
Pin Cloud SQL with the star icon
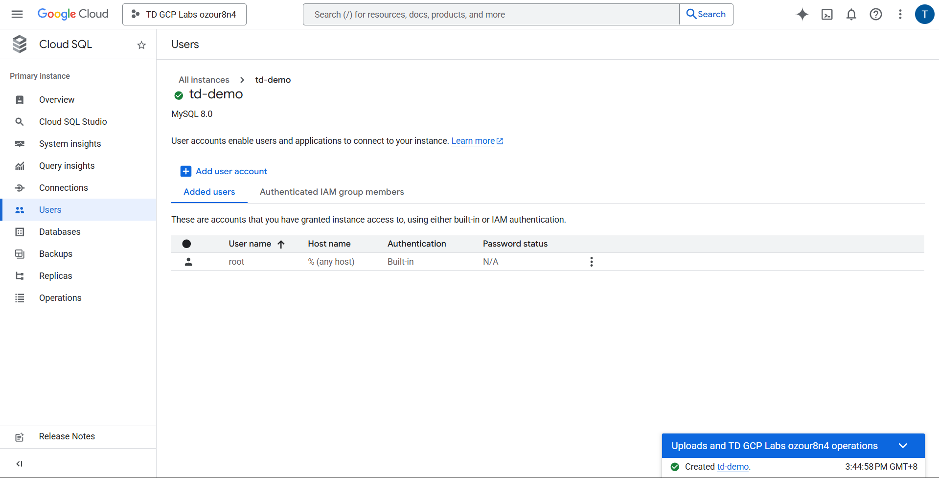click(141, 45)
